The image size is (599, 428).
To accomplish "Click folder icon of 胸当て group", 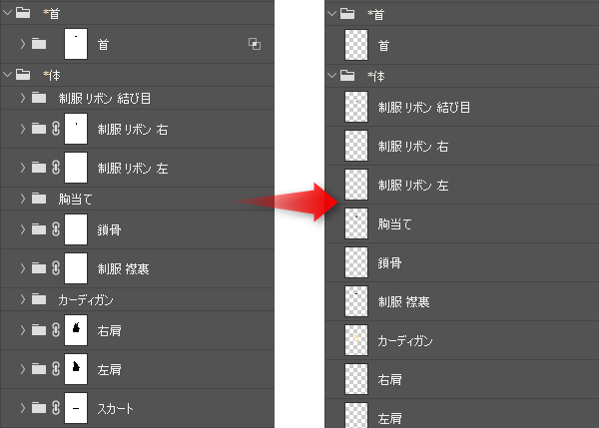I will [x=39, y=199].
